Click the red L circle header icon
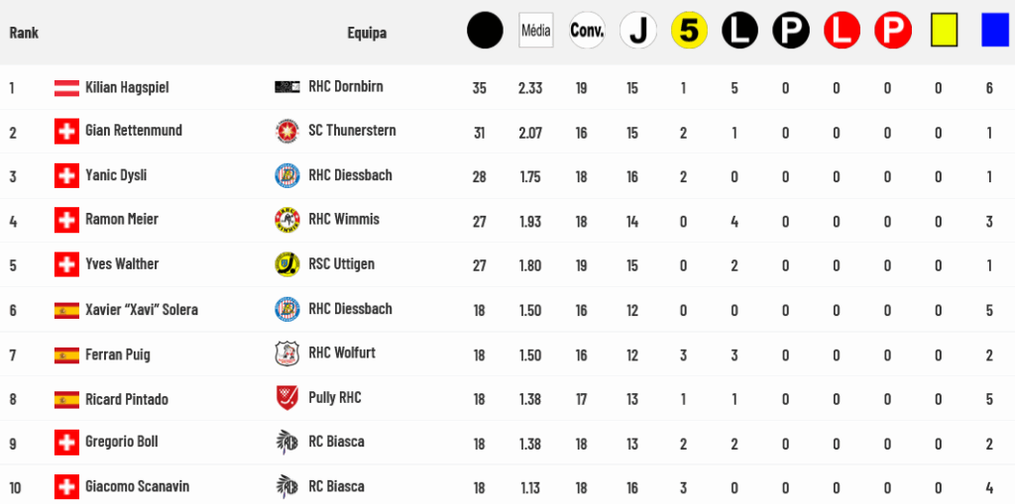The width and height of the screenshot is (1015, 504). pyautogui.click(x=842, y=31)
